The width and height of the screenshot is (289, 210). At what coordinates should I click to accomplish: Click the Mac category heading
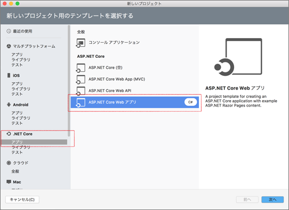point(17,182)
